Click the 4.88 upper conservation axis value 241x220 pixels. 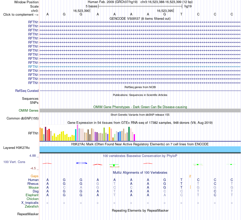32,155
